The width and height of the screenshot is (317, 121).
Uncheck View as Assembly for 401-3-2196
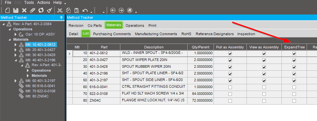[x=264, y=74]
